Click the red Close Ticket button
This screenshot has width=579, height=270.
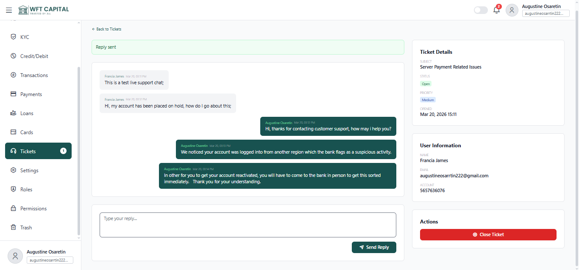coord(488,234)
